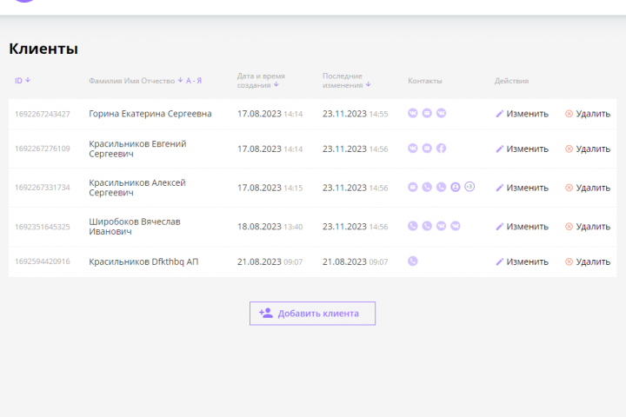Click delete cross icon in Горина Екатерина row
Image resolution: width=626 pixels, height=417 pixels.
[569, 114]
